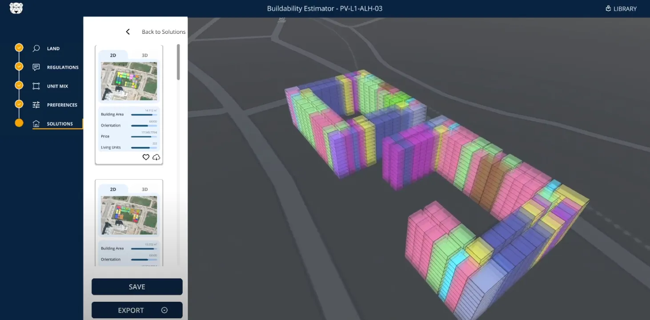Open the Preferences step in sidebar
This screenshot has width=650, height=320.
coord(62,105)
